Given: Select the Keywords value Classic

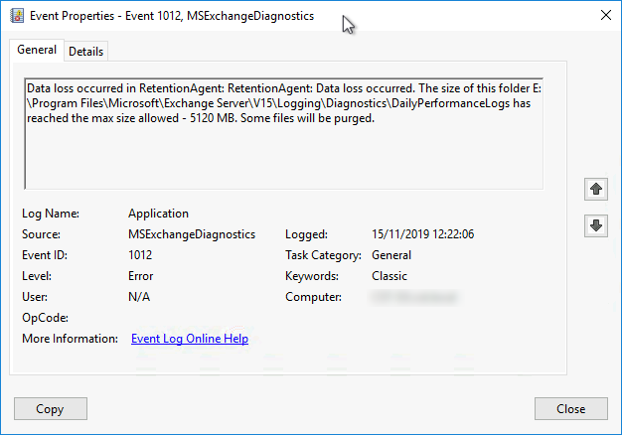Looking at the screenshot, I should (389, 276).
